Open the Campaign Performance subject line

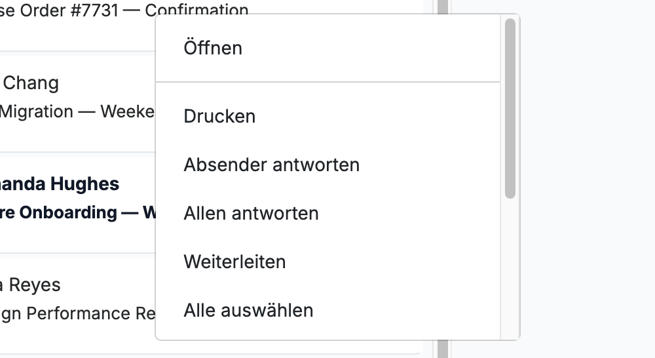pos(78,313)
